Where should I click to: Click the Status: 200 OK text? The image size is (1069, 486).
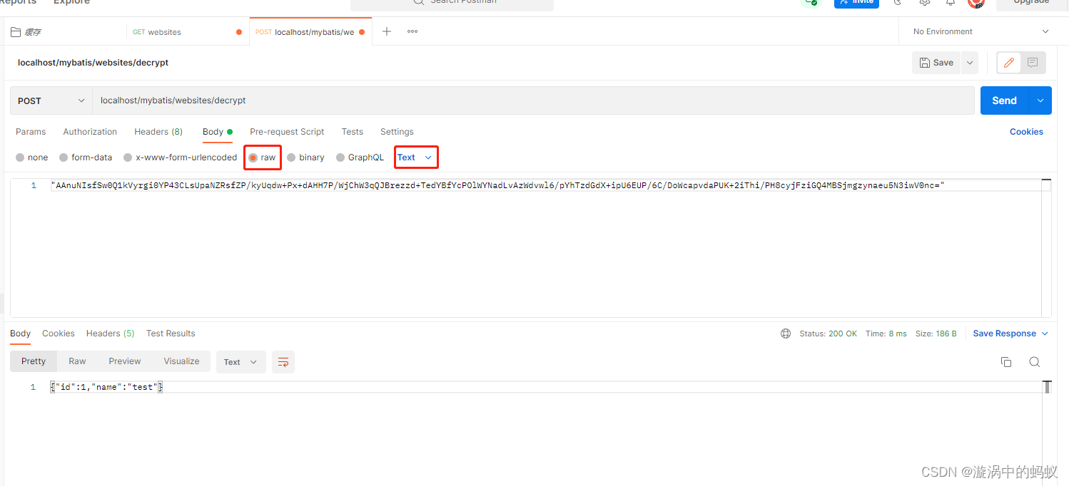click(828, 334)
